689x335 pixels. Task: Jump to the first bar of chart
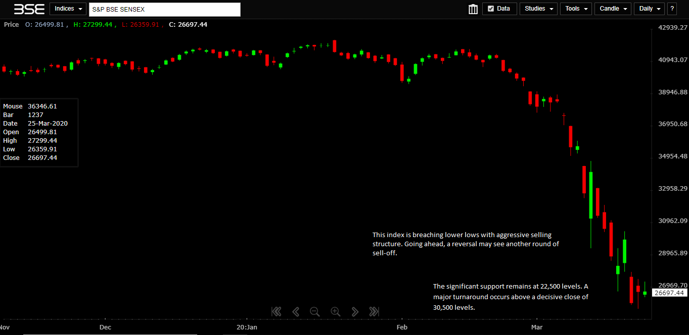tap(276, 312)
